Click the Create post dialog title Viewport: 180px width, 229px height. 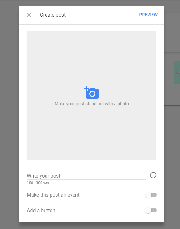[x=53, y=15]
